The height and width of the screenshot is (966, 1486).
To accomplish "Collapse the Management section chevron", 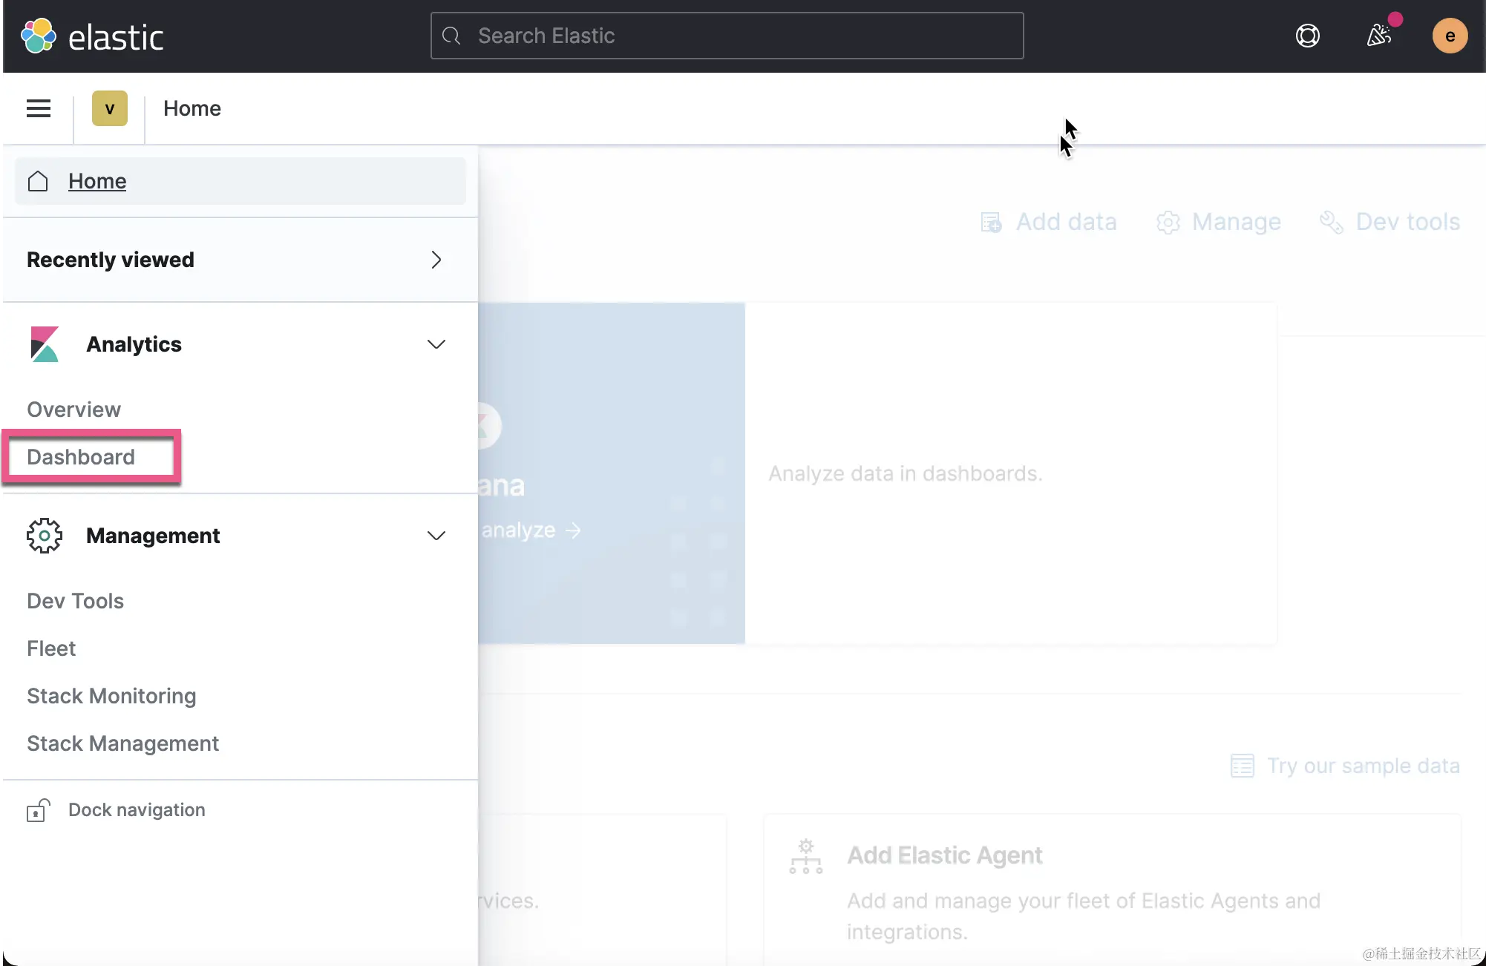I will tap(436, 536).
